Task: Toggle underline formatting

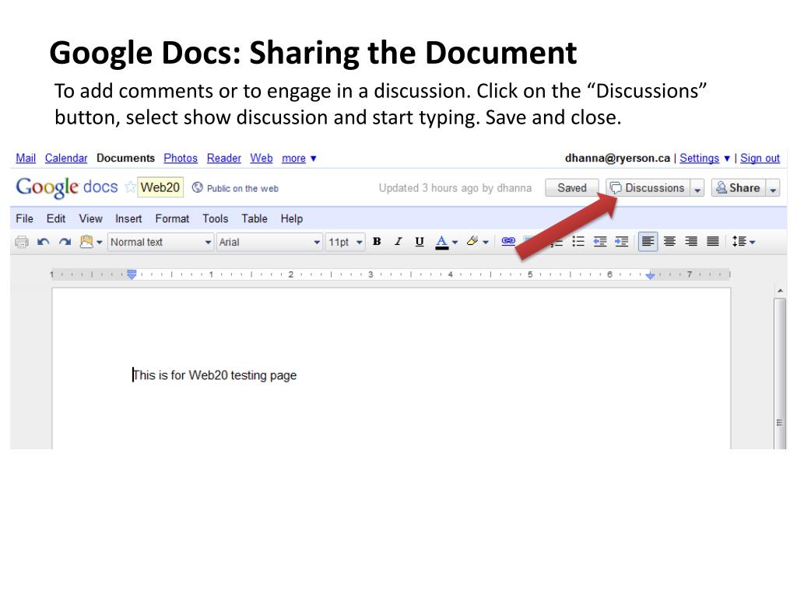Action: [x=420, y=242]
